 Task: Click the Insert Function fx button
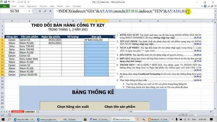coord(51,11)
